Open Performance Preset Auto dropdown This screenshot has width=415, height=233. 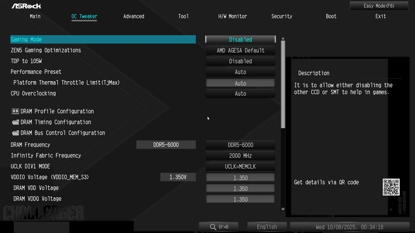[240, 72]
